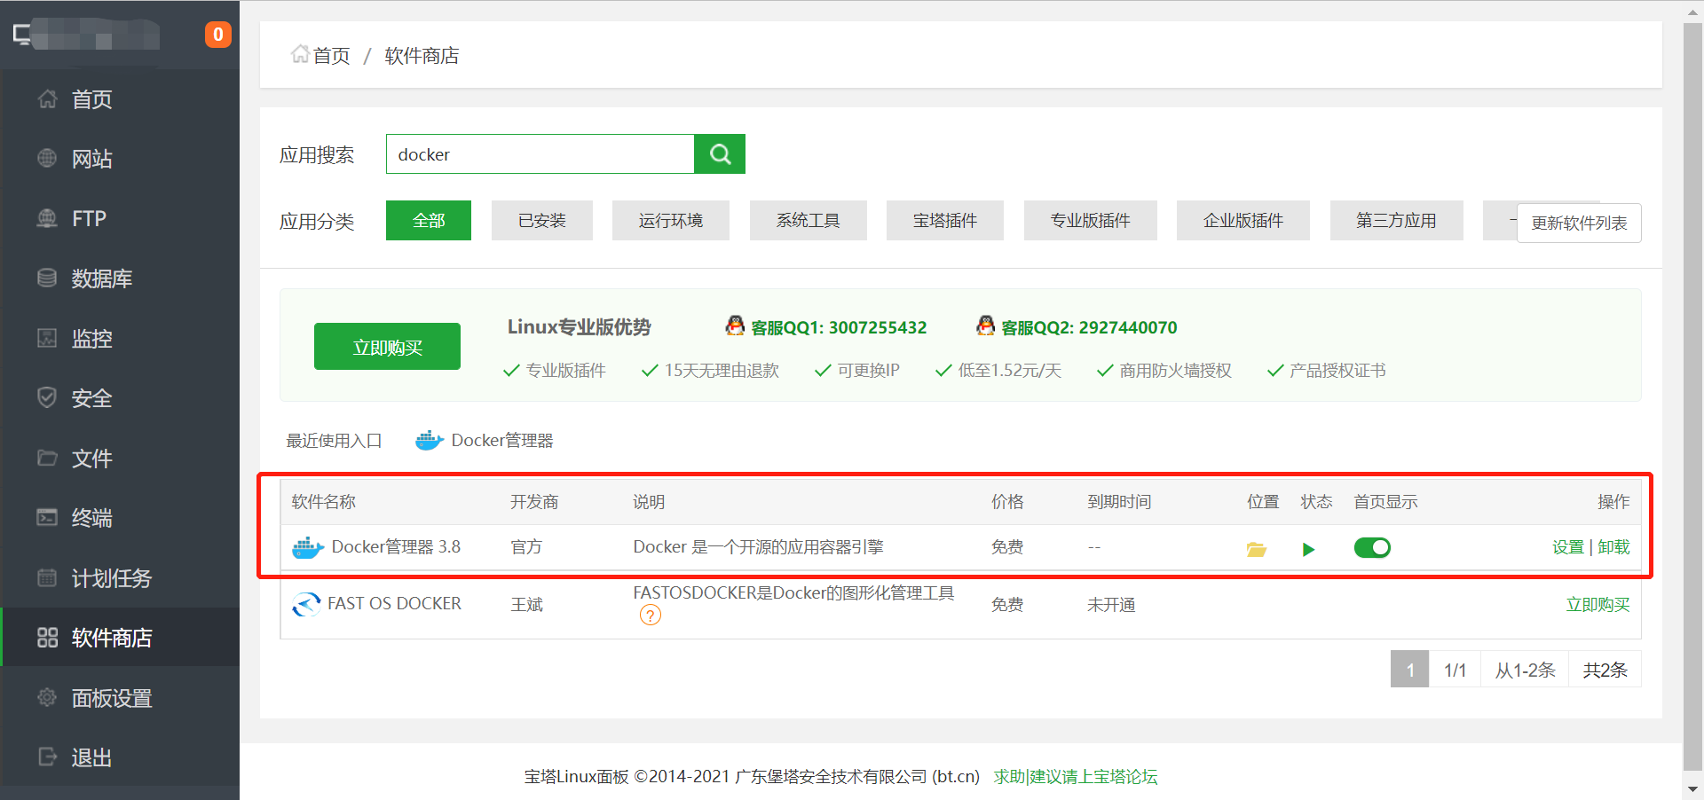
Task: Click the FAST OS DOCKER software name
Action: 394,604
